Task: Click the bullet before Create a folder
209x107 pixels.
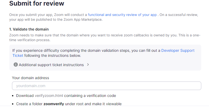Action: 13,104
